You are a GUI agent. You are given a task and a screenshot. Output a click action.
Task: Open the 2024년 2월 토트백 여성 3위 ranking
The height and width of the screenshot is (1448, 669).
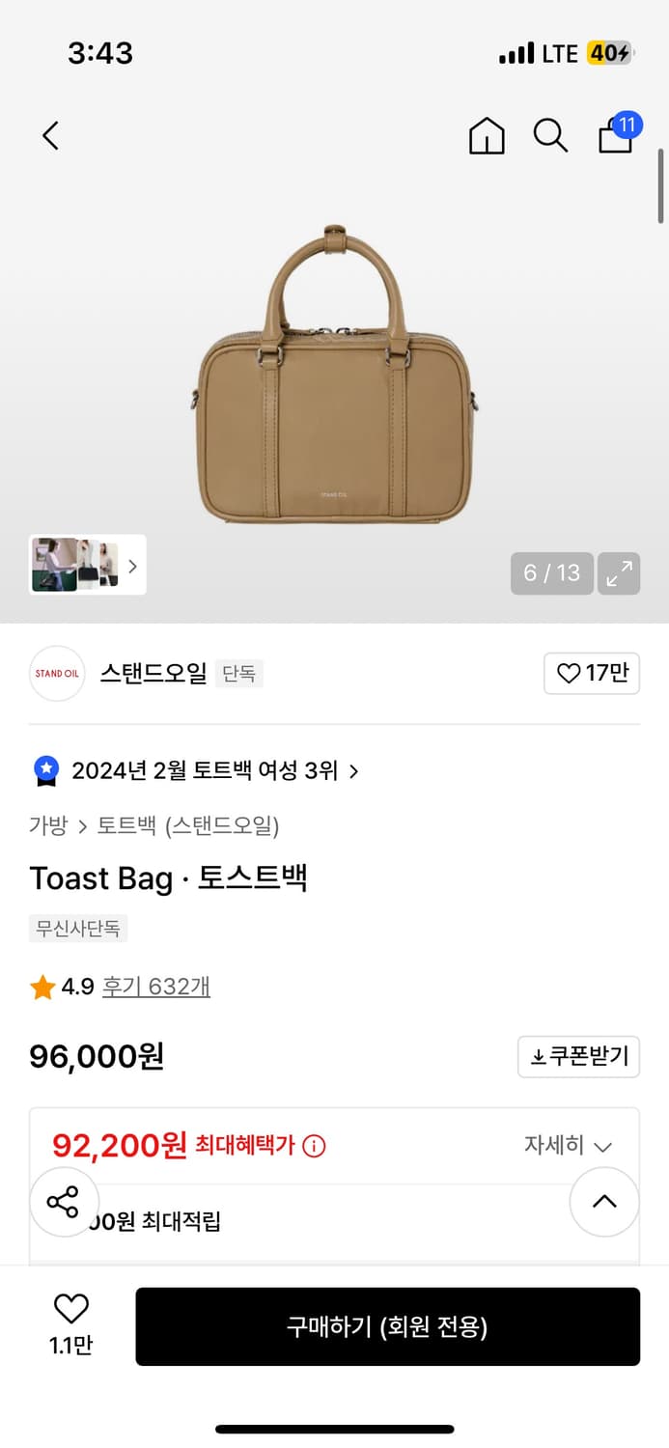point(192,770)
